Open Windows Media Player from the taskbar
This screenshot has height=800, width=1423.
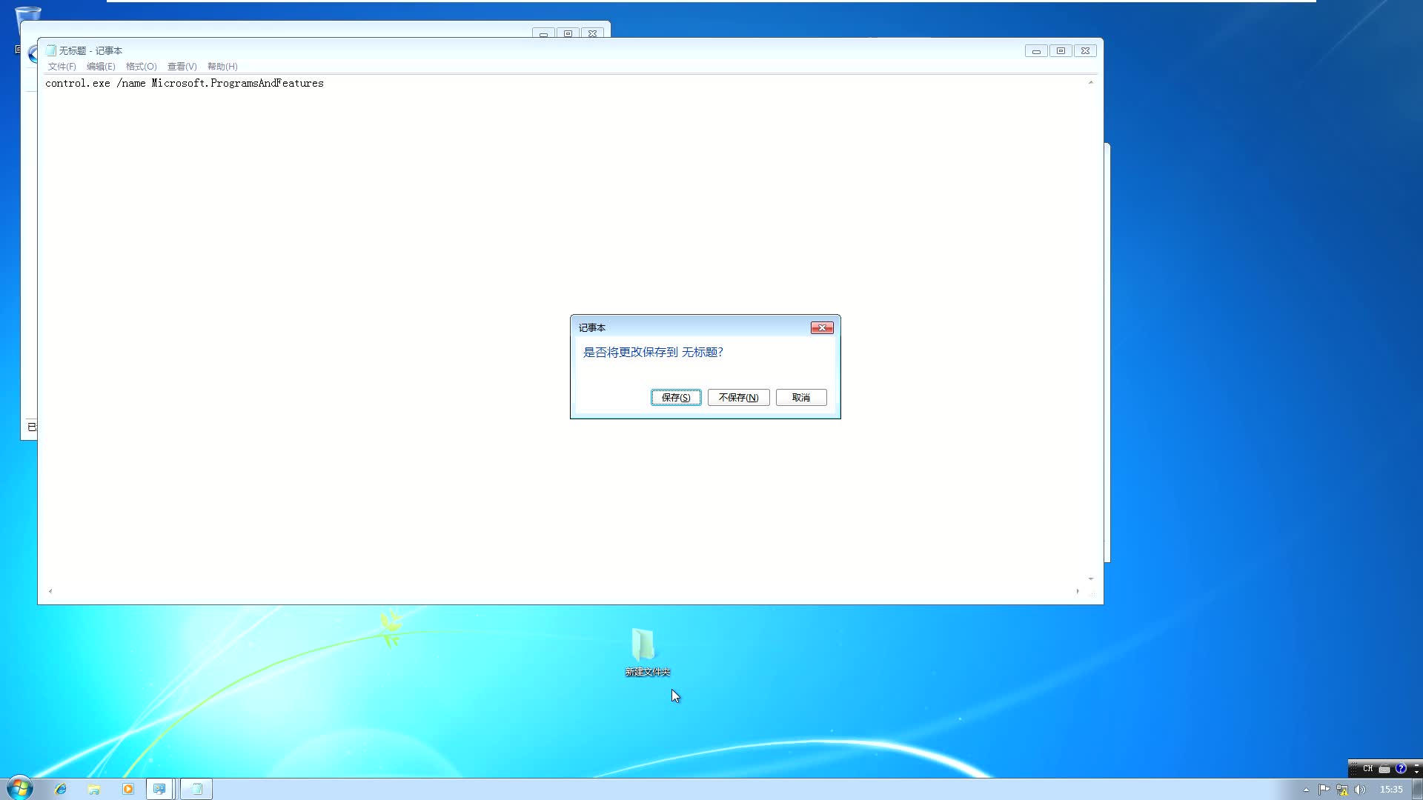coord(127,790)
